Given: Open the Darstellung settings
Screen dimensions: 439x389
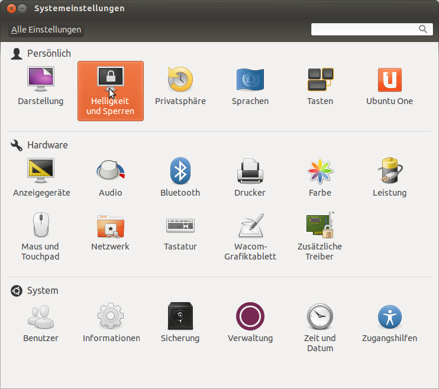Looking at the screenshot, I should coord(41,86).
